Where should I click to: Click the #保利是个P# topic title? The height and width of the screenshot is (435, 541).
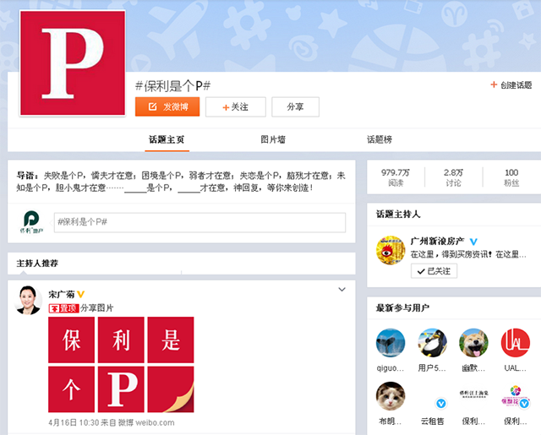[172, 86]
